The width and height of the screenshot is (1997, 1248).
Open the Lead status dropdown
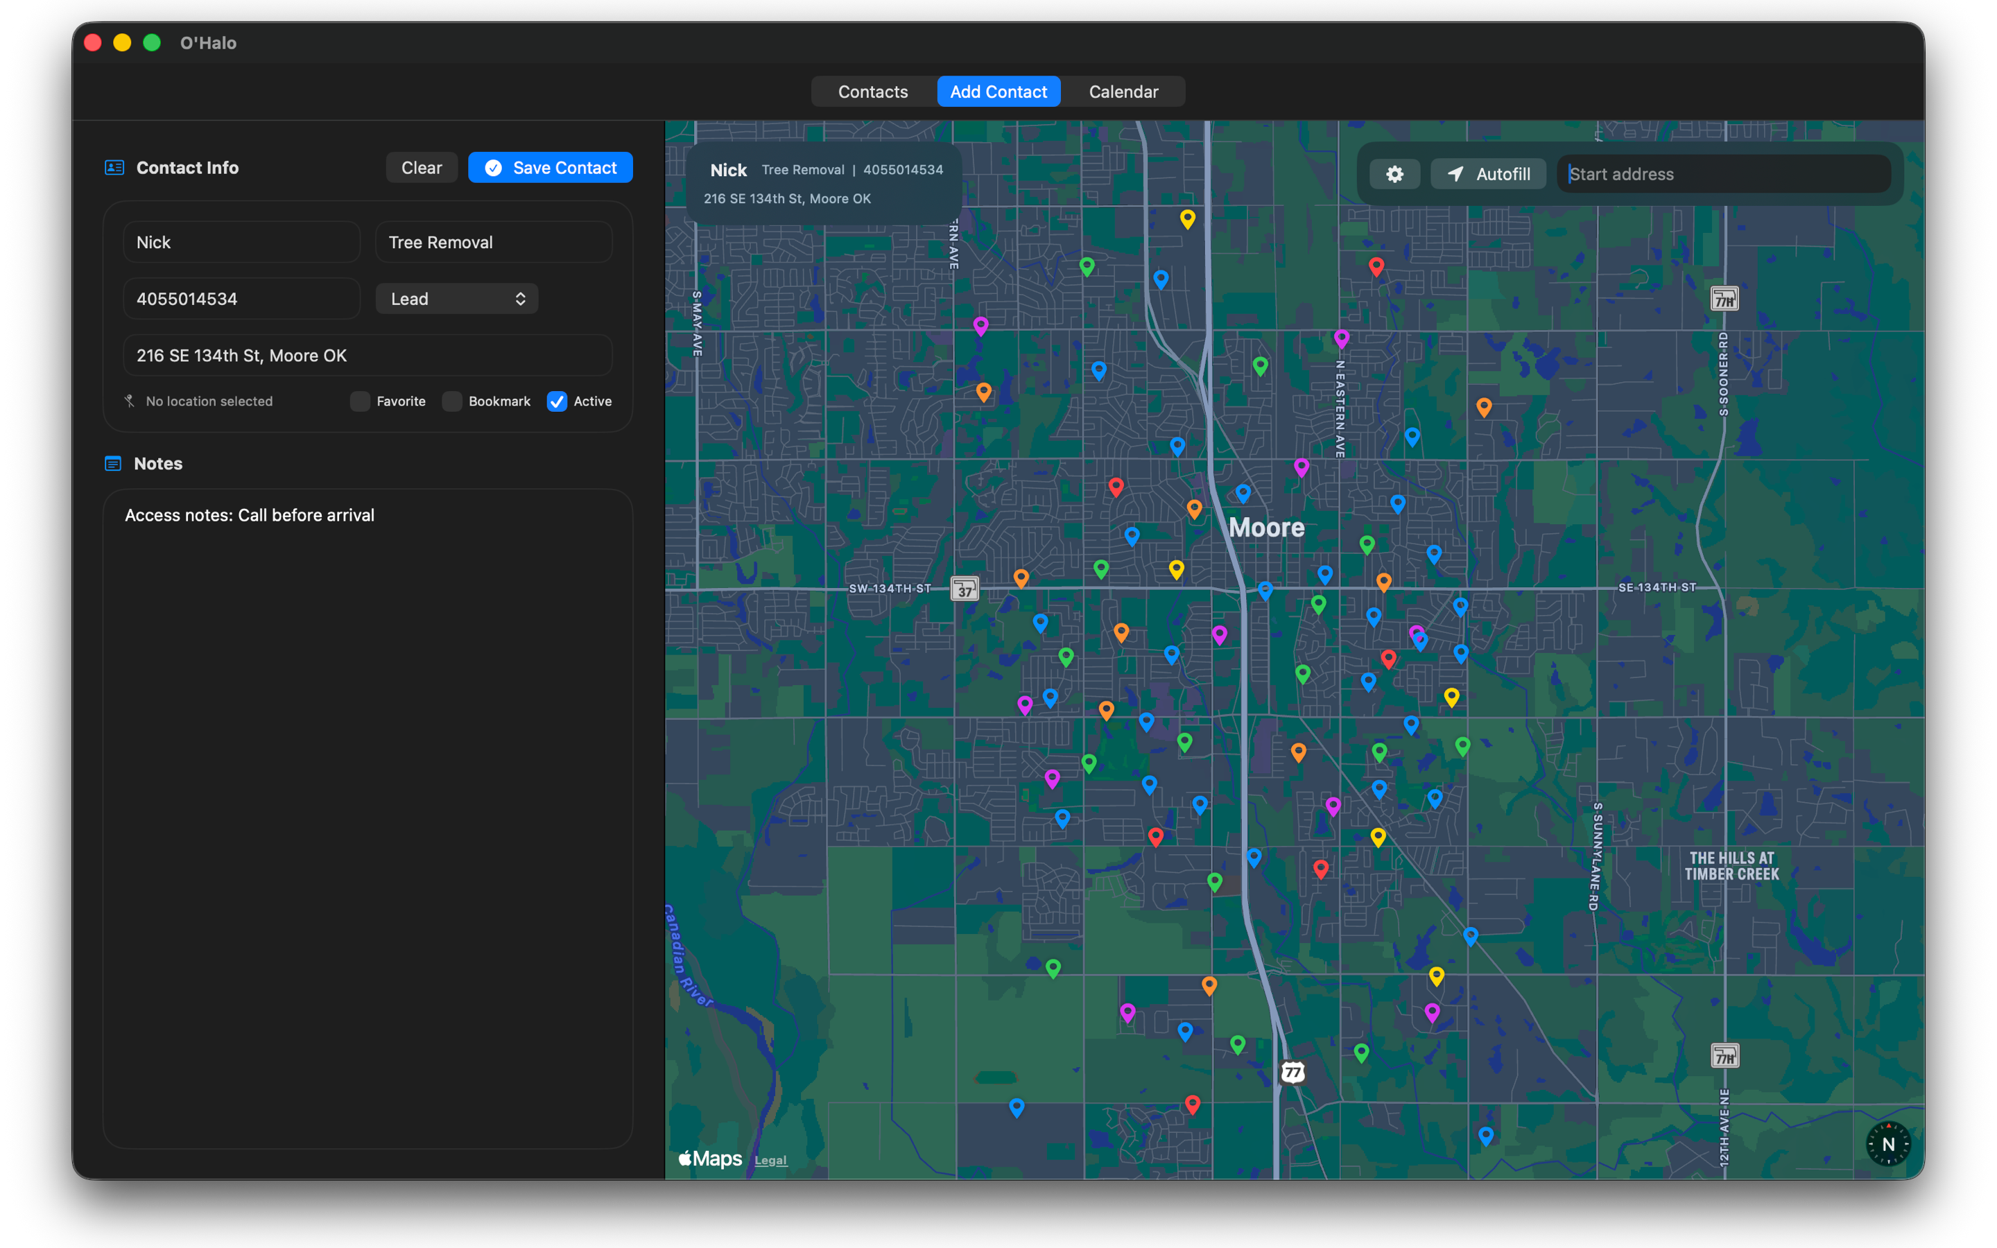(457, 299)
